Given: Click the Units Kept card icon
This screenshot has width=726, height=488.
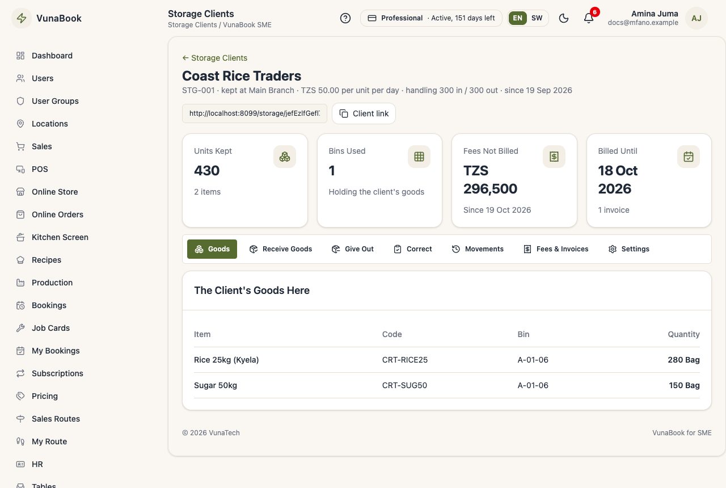Looking at the screenshot, I should click(x=285, y=157).
